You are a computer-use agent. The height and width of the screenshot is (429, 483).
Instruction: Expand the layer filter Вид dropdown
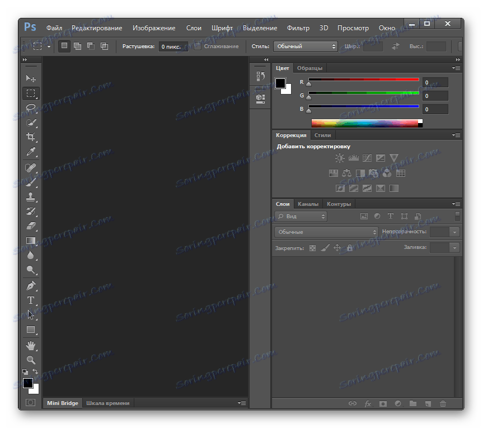301,216
